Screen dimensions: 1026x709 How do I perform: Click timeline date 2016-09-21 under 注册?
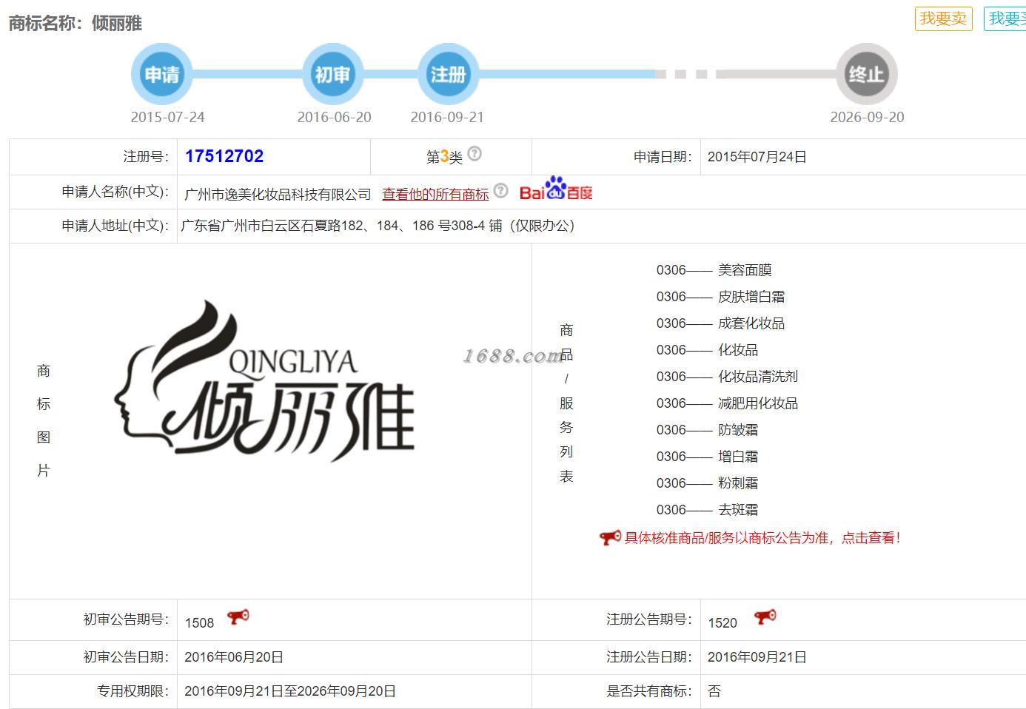pyautogui.click(x=447, y=117)
